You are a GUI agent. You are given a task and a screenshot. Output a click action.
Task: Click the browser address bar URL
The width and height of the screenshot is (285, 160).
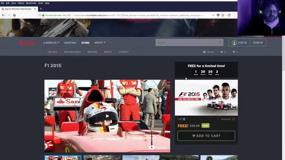coord(140,15)
